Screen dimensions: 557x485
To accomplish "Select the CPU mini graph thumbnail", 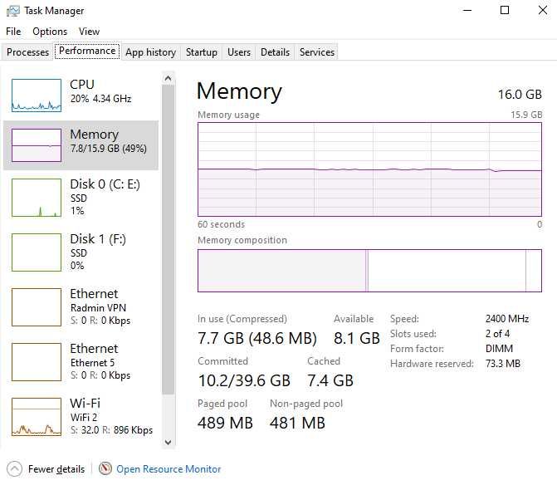I will coord(37,96).
